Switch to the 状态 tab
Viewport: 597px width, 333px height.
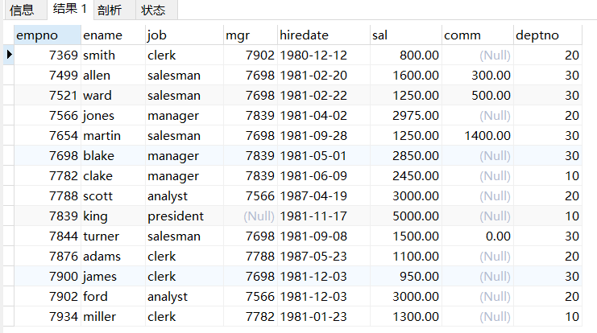coord(152,10)
